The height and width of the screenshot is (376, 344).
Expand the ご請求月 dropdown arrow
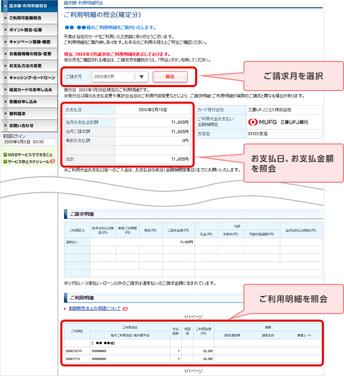pos(142,77)
